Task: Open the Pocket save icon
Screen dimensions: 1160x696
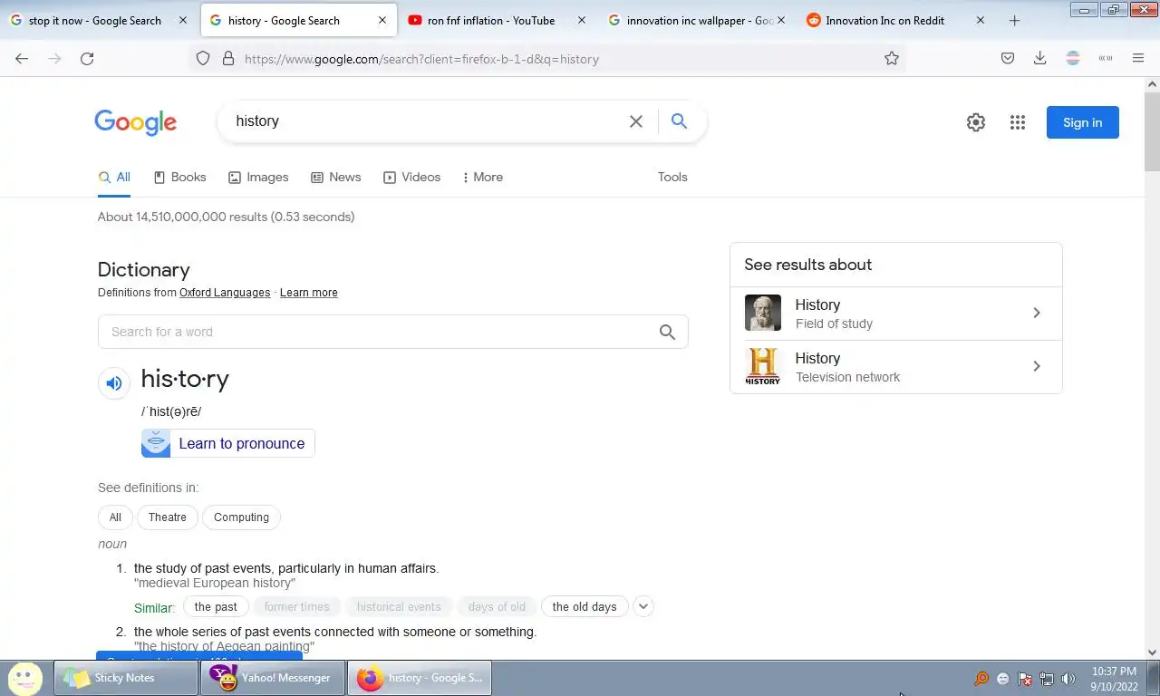Action: [1008, 58]
